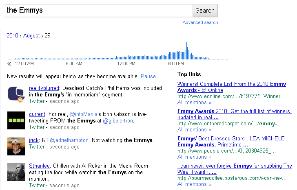Click the realityblurred avatar icon
297x190 pixels.
point(16,95)
